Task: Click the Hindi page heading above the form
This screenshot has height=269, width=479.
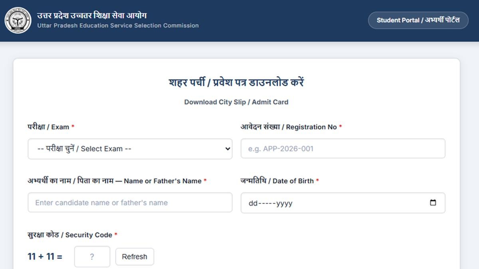Action: tap(236, 82)
